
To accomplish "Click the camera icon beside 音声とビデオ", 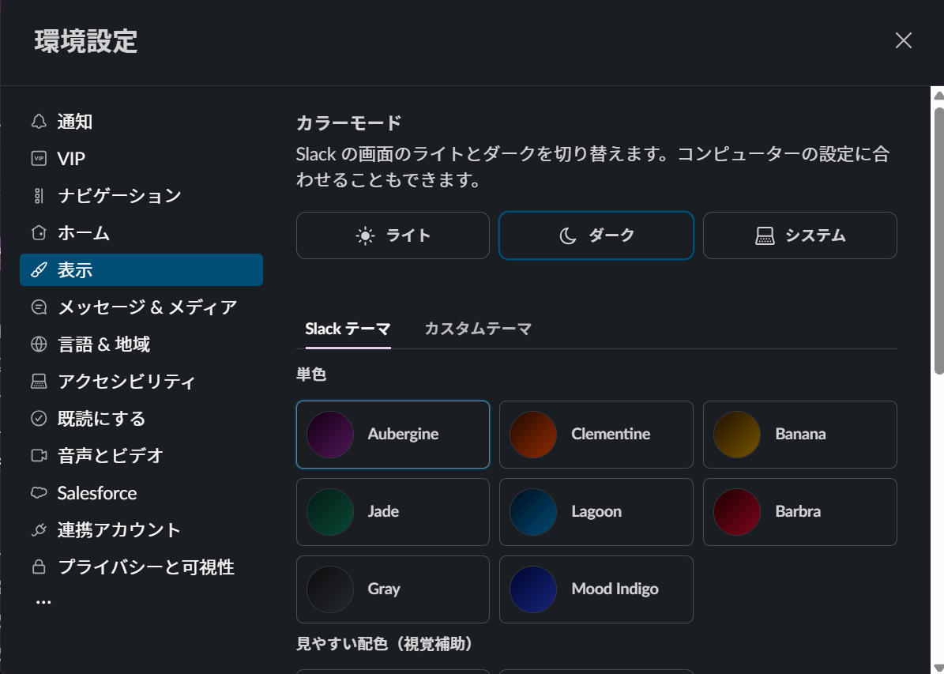I will pos(39,456).
